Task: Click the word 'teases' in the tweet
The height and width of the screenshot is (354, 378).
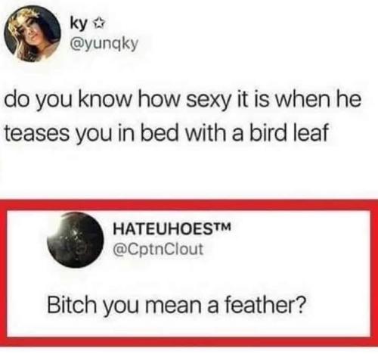Action: [37, 134]
